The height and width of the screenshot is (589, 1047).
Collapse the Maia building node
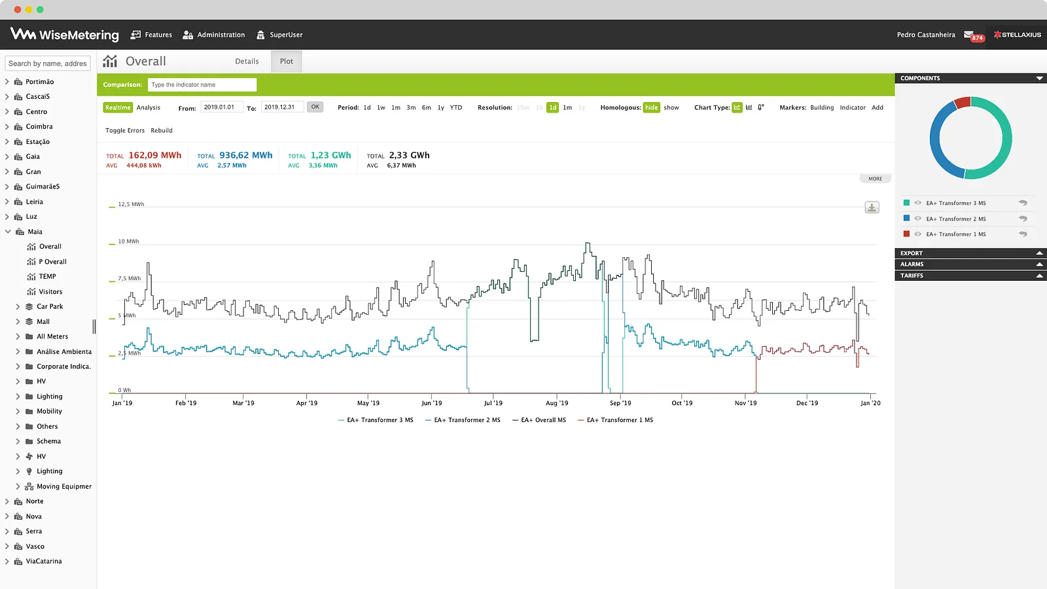coord(8,232)
